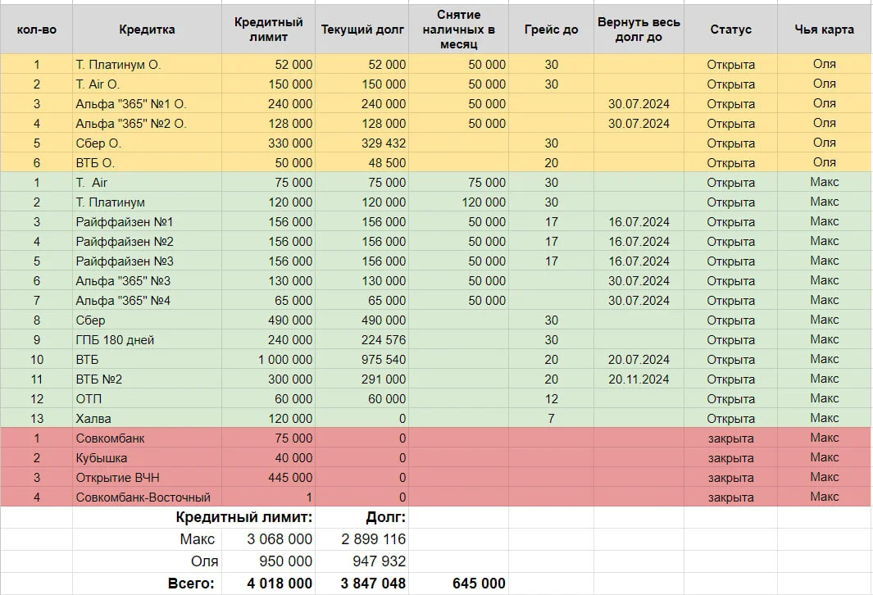Screen dimensions: 873x595
Task: Select Макс total limit 3 068 000
Action: [268, 539]
